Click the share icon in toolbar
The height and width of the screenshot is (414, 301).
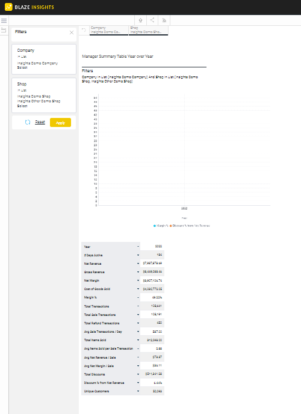(152, 20)
